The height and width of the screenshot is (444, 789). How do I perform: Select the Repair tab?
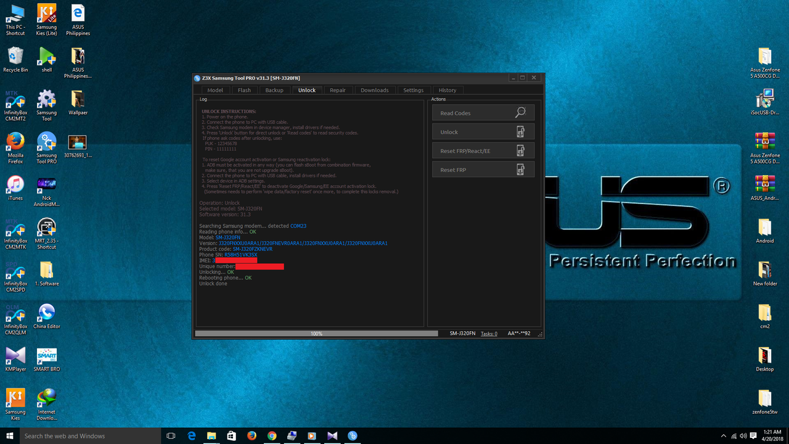pos(338,90)
